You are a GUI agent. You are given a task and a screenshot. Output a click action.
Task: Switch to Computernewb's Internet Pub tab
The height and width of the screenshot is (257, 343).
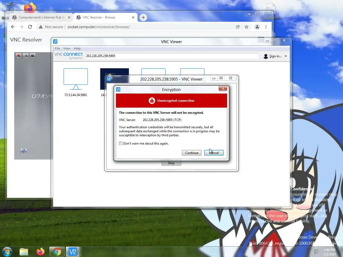42,17
